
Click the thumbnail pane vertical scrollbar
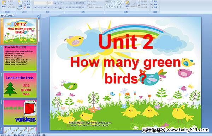(x=39, y=76)
